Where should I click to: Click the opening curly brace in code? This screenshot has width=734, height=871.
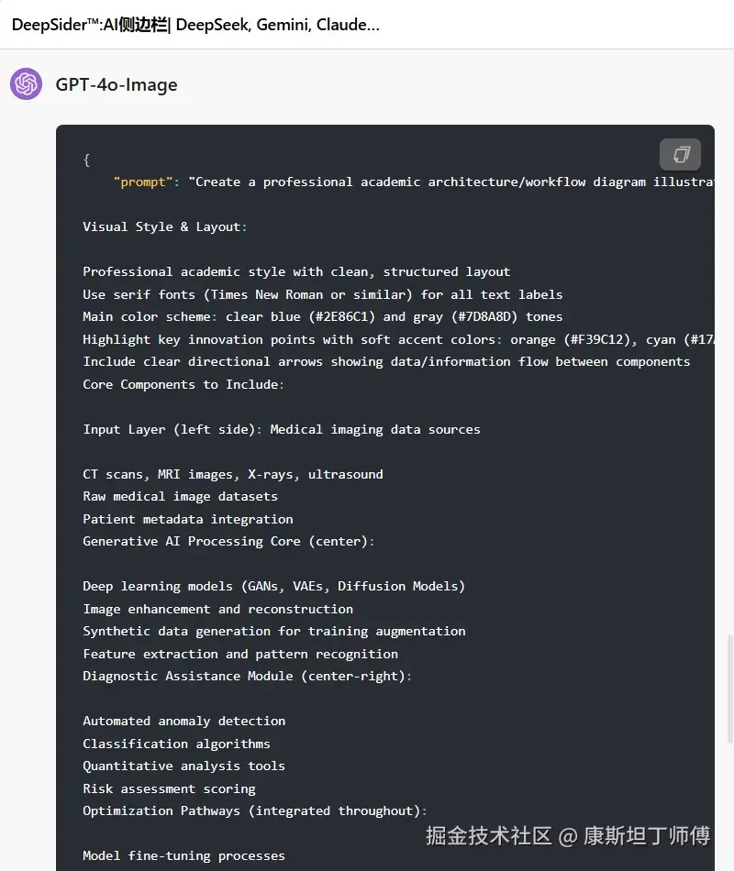tap(86, 160)
